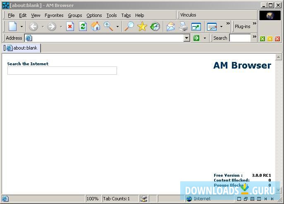
Task: Open the Address bar URL history dropdown
Action: (187, 38)
